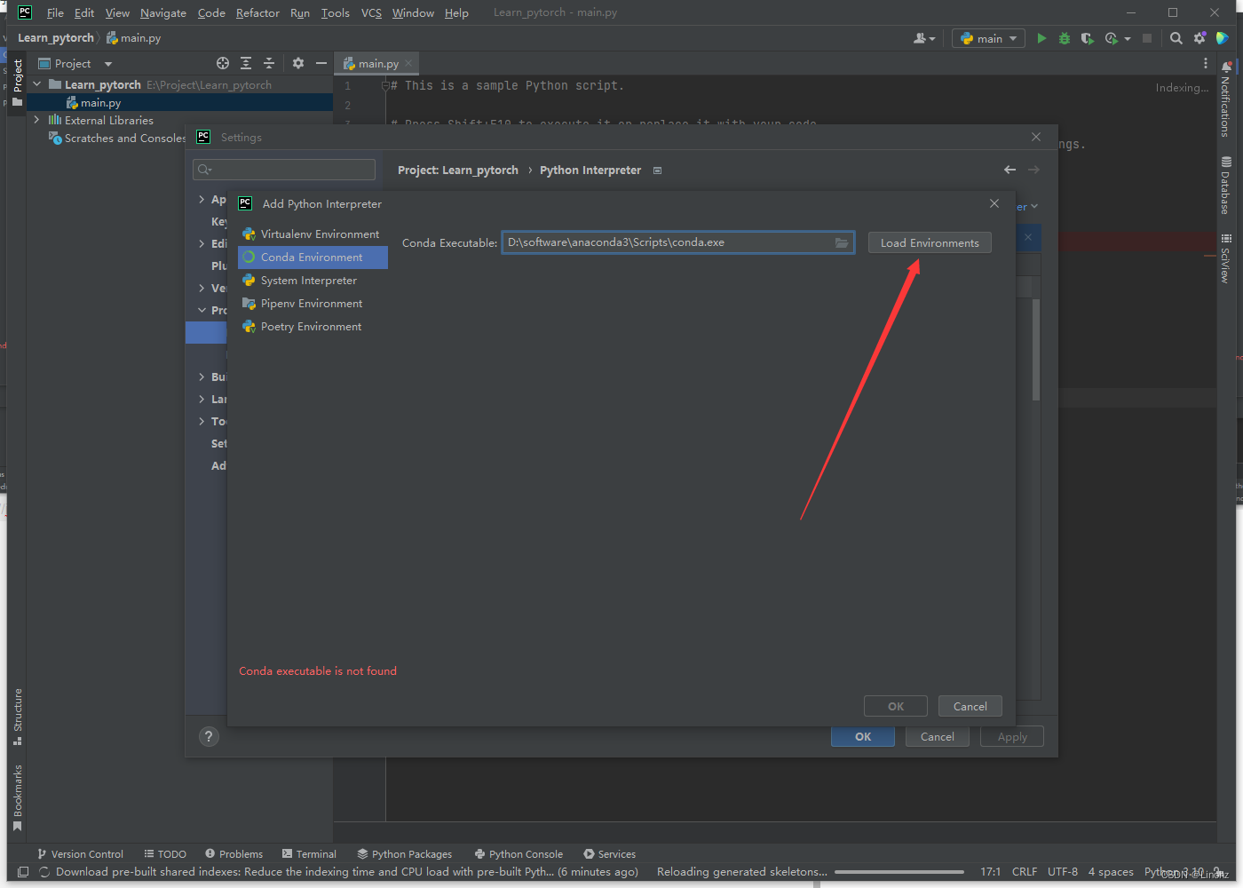Image resolution: width=1243 pixels, height=888 pixels.
Task: Open the SciView side panel
Action: point(1226,258)
